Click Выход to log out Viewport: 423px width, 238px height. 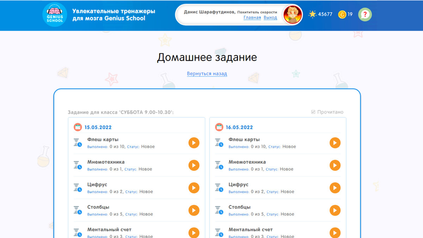click(x=270, y=17)
